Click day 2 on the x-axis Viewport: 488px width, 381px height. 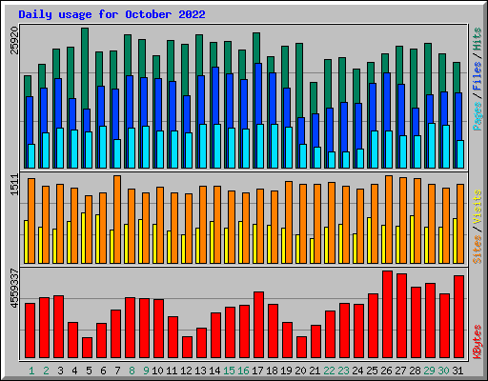click(46, 371)
